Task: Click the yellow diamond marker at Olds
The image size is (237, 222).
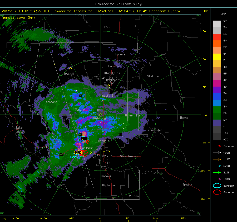Action: [100, 115]
